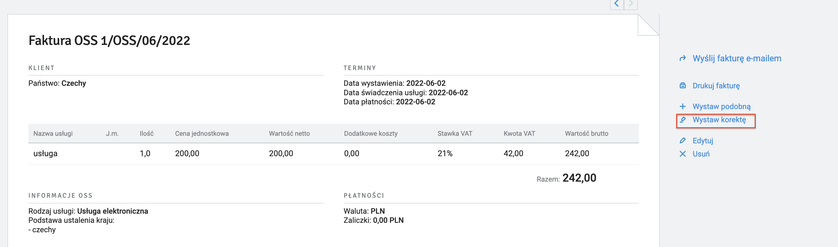Open Wystaw korektę link
The width and height of the screenshot is (838, 247).
(x=719, y=120)
